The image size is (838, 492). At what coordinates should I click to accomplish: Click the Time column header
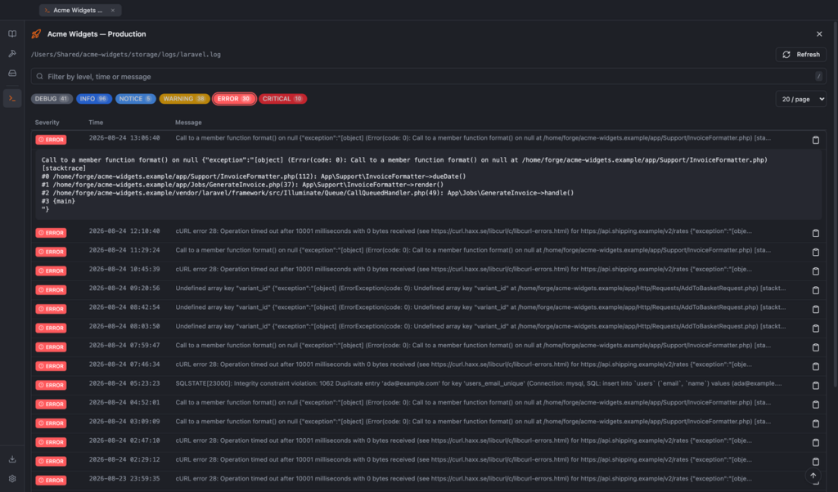coord(96,123)
